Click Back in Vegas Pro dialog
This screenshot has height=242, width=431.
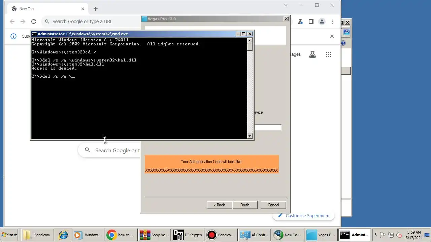point(220,205)
